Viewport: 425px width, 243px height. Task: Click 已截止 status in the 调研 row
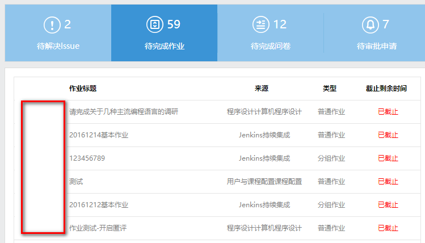pyautogui.click(x=388, y=112)
